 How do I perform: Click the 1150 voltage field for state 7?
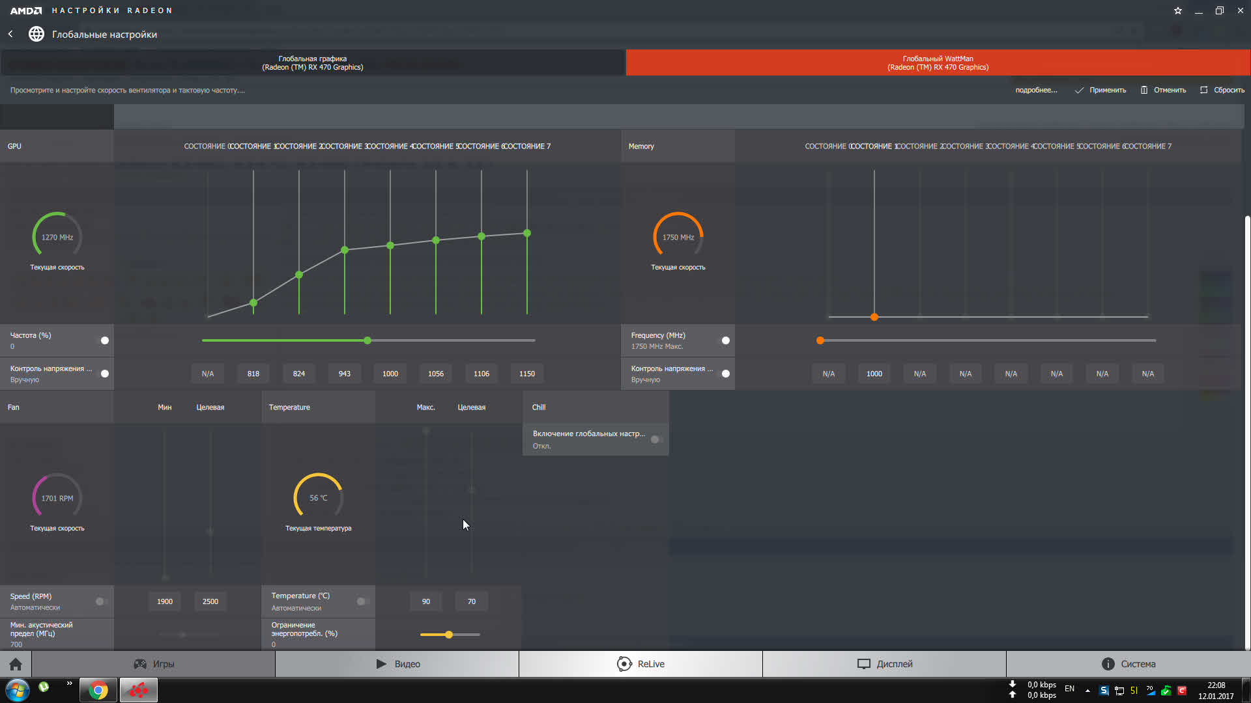tap(526, 374)
